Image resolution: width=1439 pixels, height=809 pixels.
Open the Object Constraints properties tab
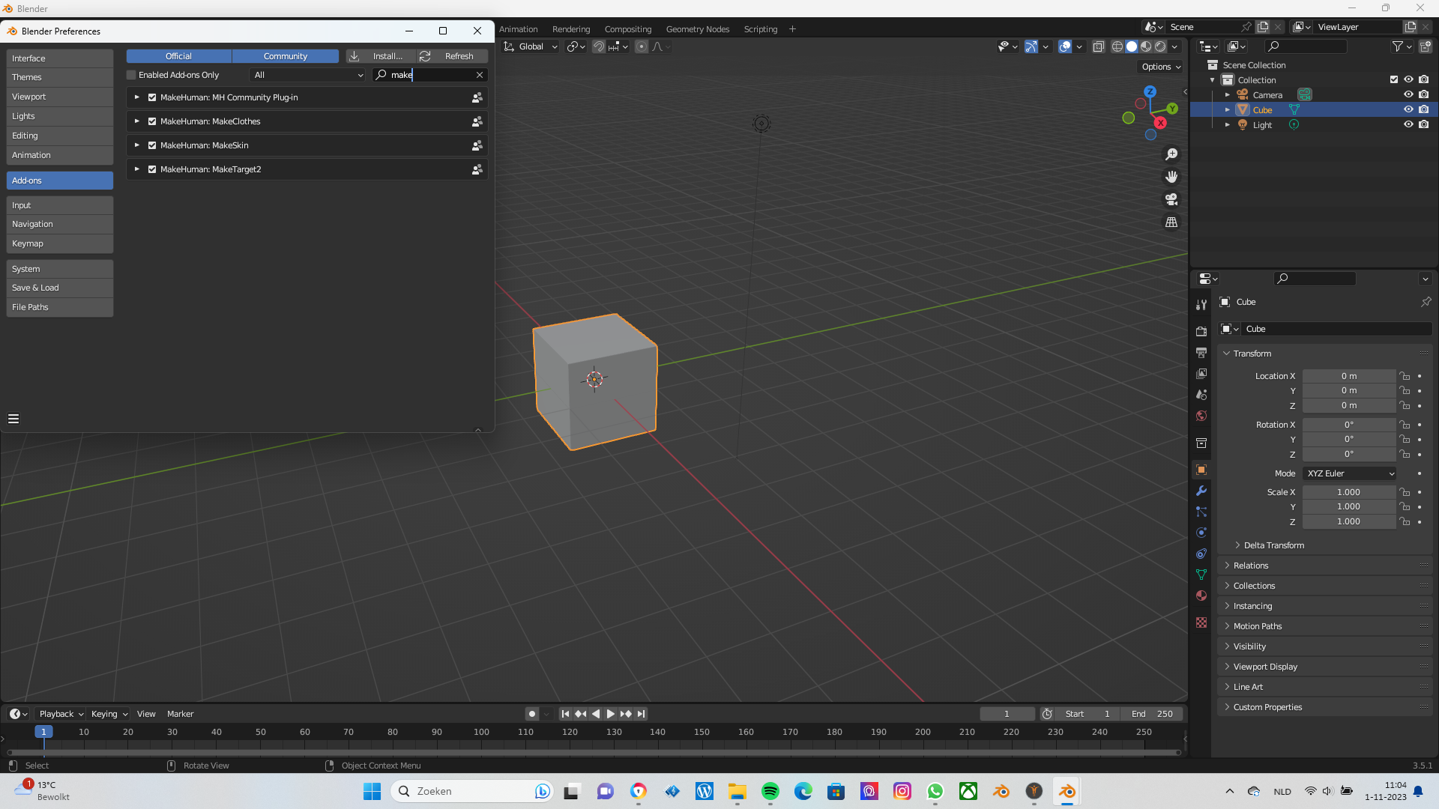tap(1201, 554)
